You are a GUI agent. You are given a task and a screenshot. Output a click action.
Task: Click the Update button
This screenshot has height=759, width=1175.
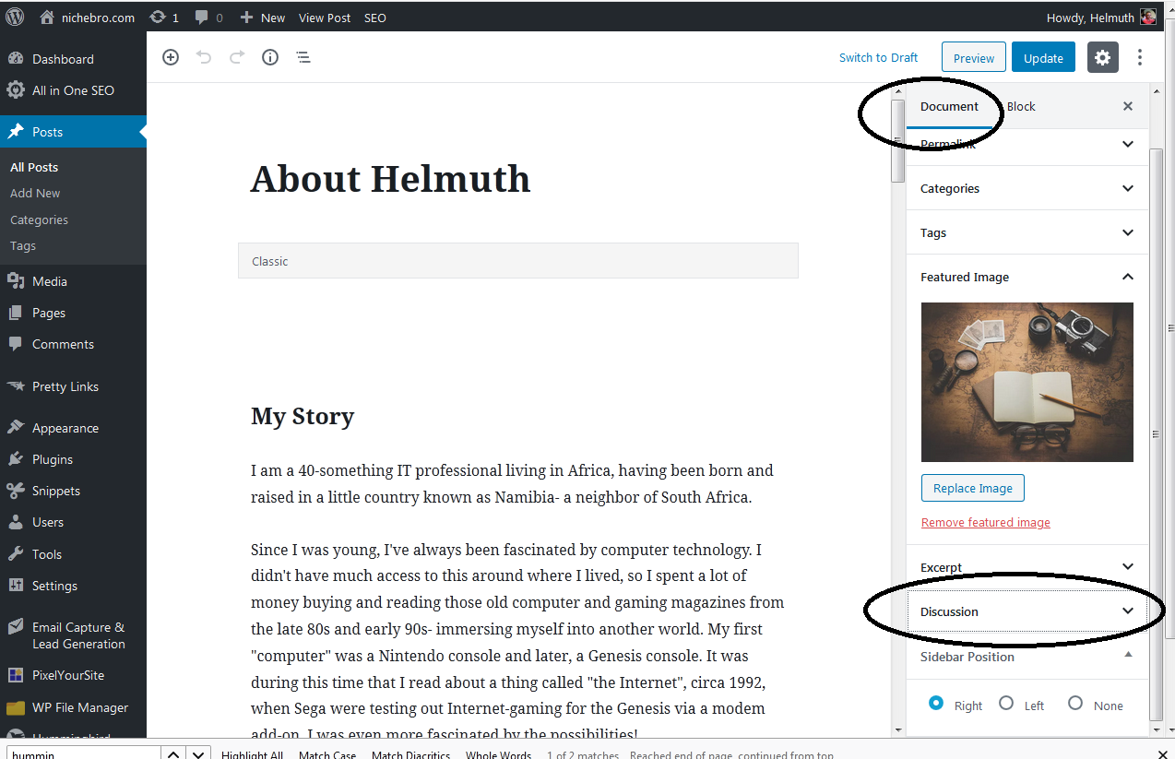tap(1043, 57)
